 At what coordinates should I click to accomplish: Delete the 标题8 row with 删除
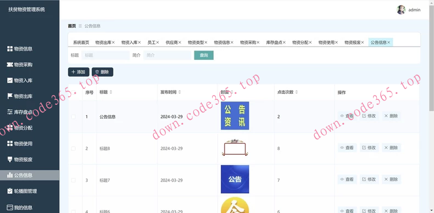click(391, 148)
